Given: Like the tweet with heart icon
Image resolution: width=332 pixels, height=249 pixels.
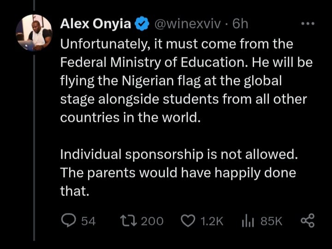Looking at the screenshot, I should [188, 221].
